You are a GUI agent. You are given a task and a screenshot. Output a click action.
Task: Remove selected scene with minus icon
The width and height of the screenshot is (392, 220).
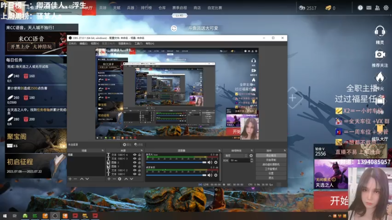[x=75, y=179]
